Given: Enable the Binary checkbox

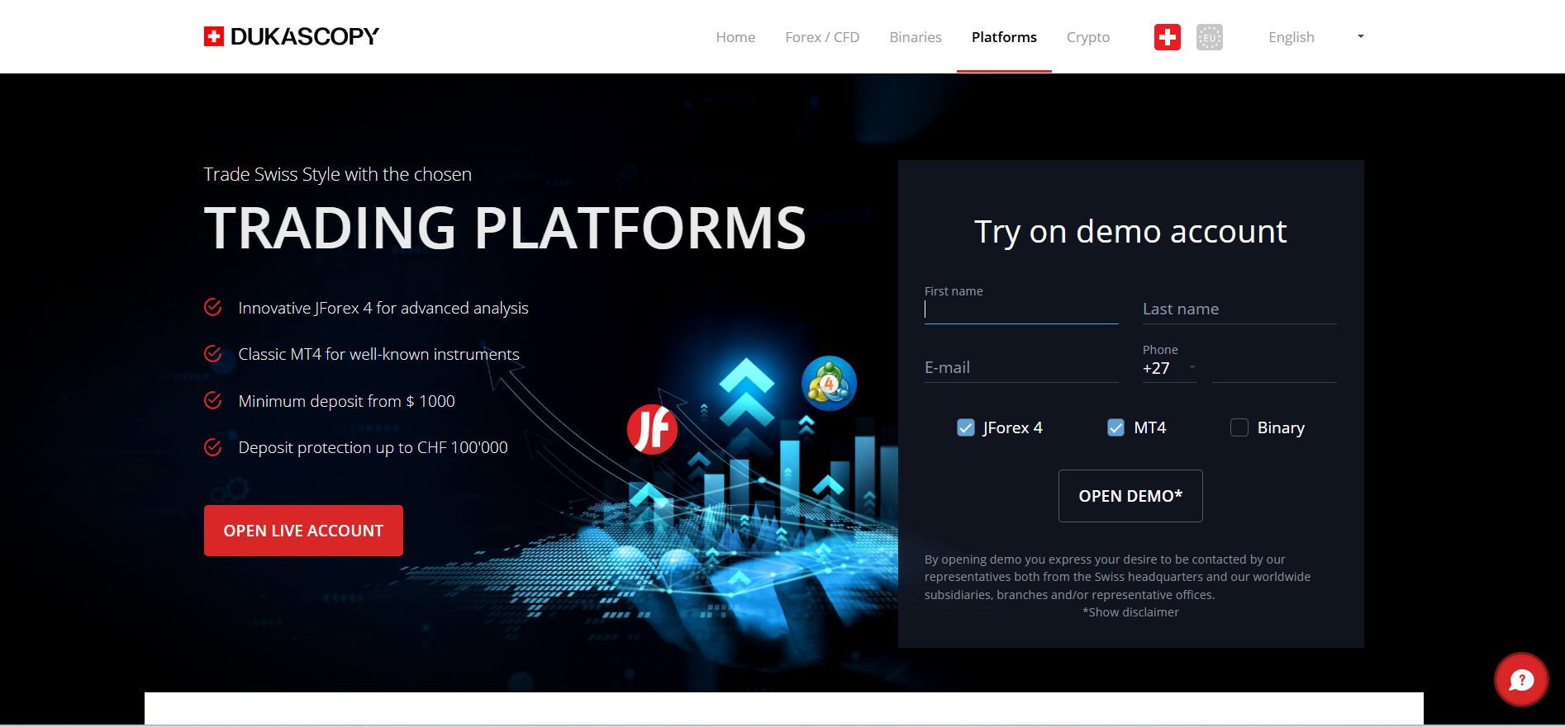Looking at the screenshot, I should pyautogui.click(x=1239, y=427).
